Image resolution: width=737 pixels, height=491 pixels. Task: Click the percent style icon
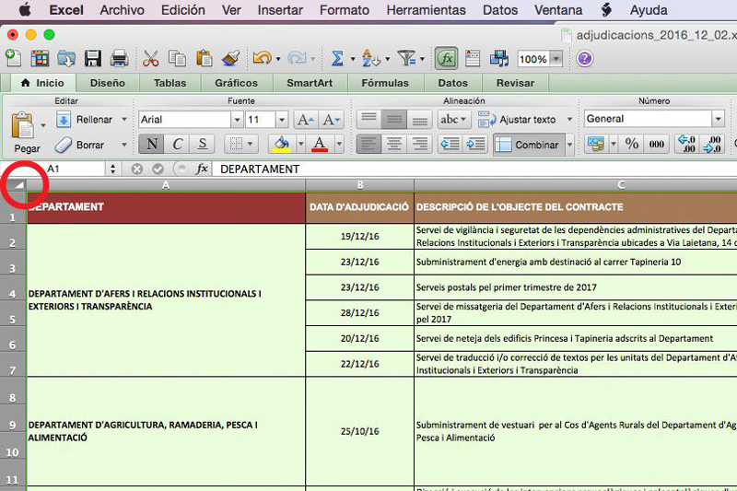(x=632, y=144)
